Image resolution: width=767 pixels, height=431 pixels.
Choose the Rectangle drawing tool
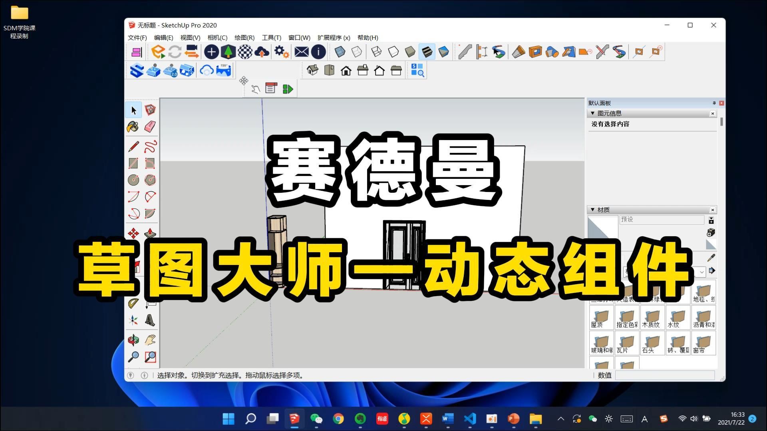coord(133,163)
